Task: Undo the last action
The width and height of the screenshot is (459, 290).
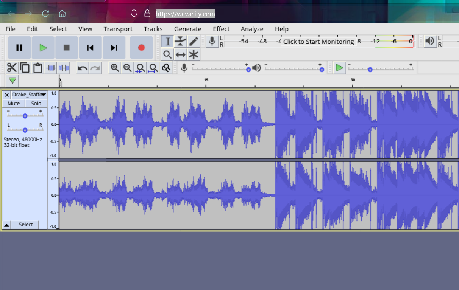Action: click(83, 68)
